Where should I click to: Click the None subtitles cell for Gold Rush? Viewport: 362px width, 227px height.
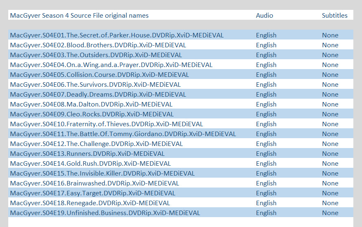point(330,164)
